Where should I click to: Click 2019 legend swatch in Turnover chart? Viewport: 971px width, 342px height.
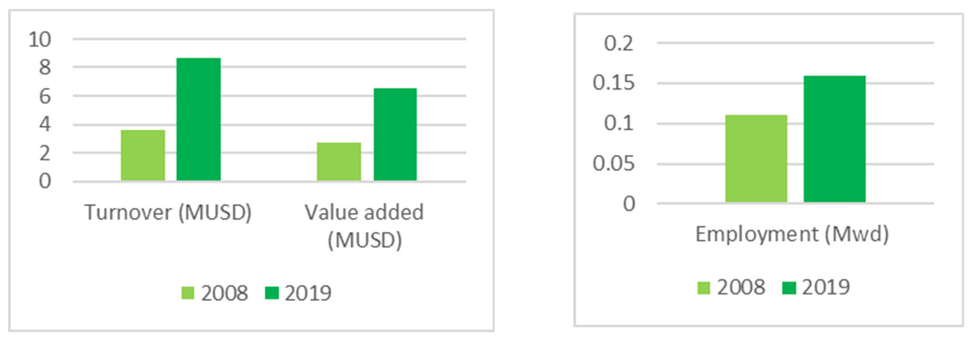coord(271,293)
